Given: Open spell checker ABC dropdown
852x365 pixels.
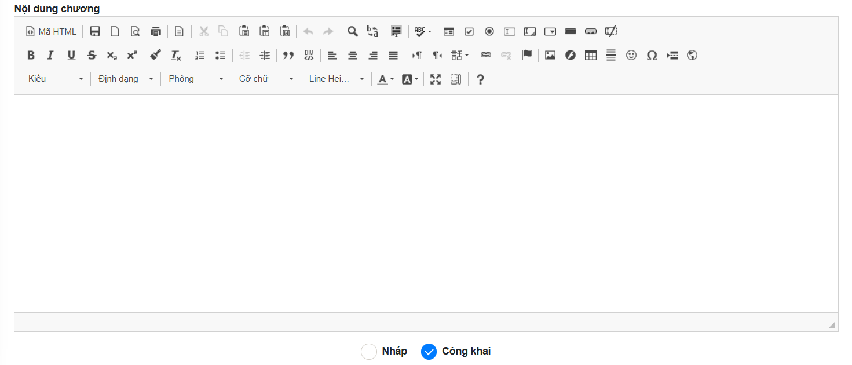Looking at the screenshot, I should (x=423, y=31).
